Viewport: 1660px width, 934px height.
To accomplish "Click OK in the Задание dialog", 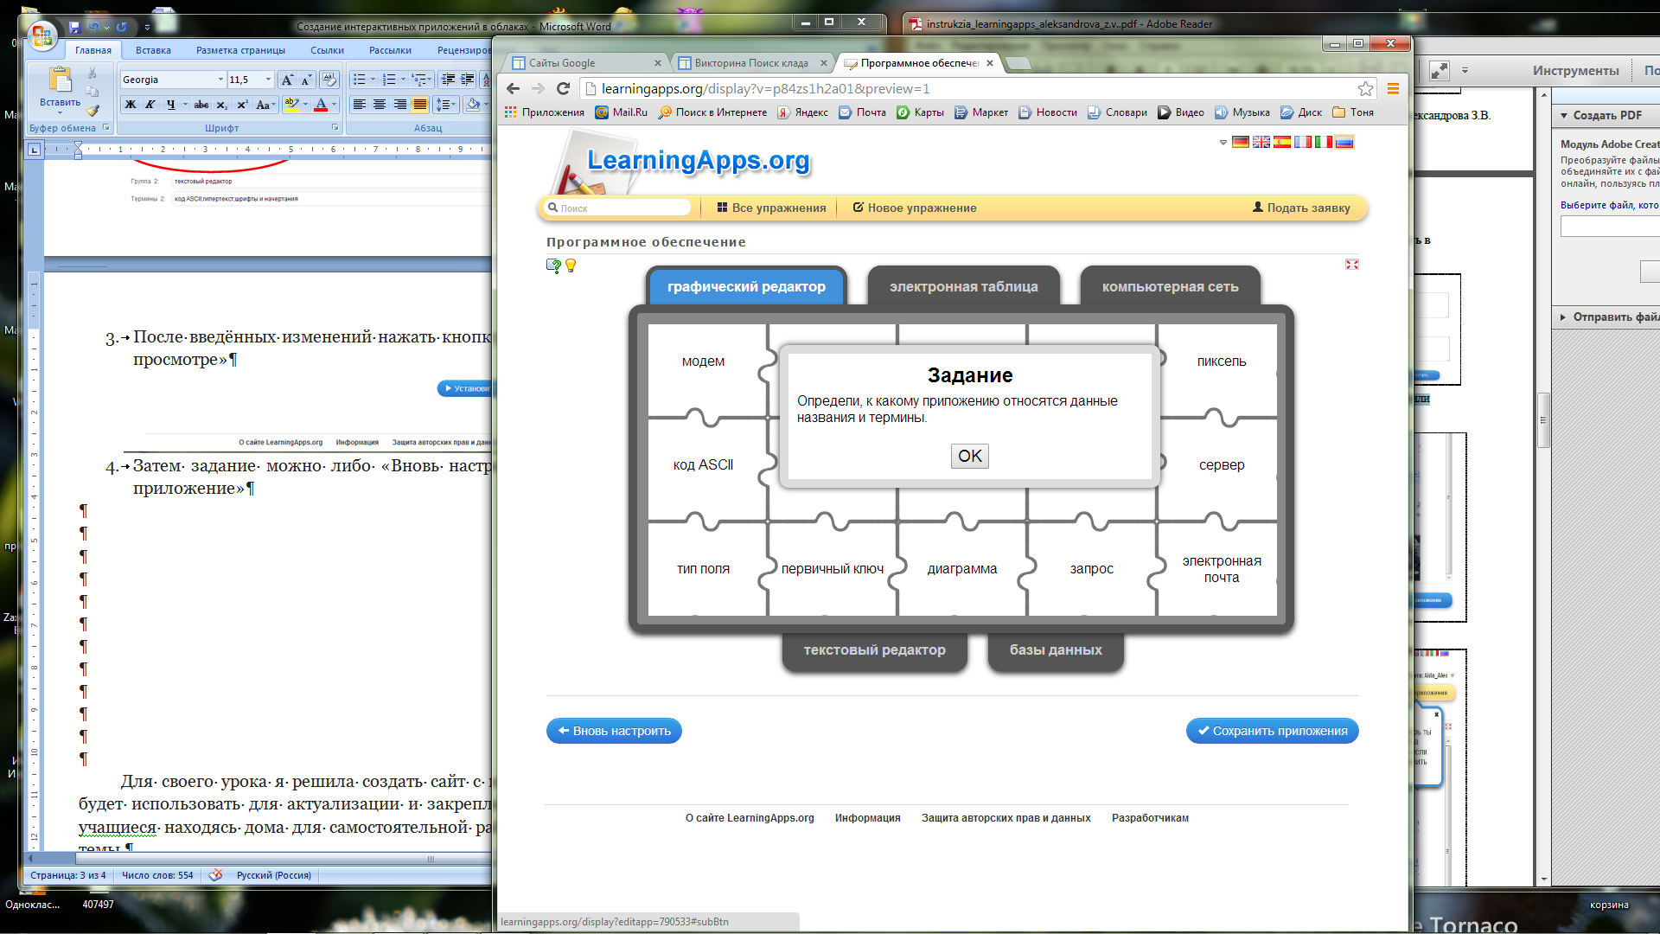I will tap(969, 456).
